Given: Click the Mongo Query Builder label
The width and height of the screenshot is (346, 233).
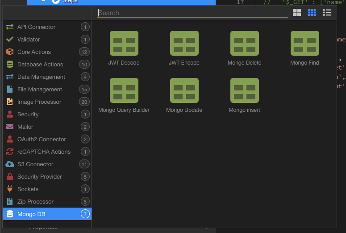Looking at the screenshot, I should click(x=124, y=110).
